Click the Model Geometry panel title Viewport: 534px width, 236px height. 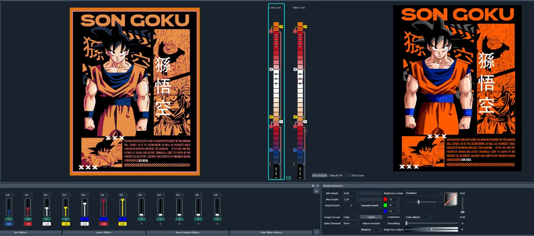333,186
